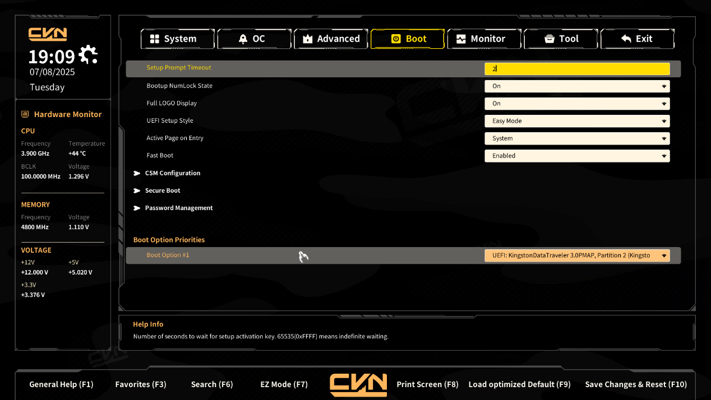Click the Hardware Monitor panel icon
The height and width of the screenshot is (400, 711).
(x=25, y=114)
